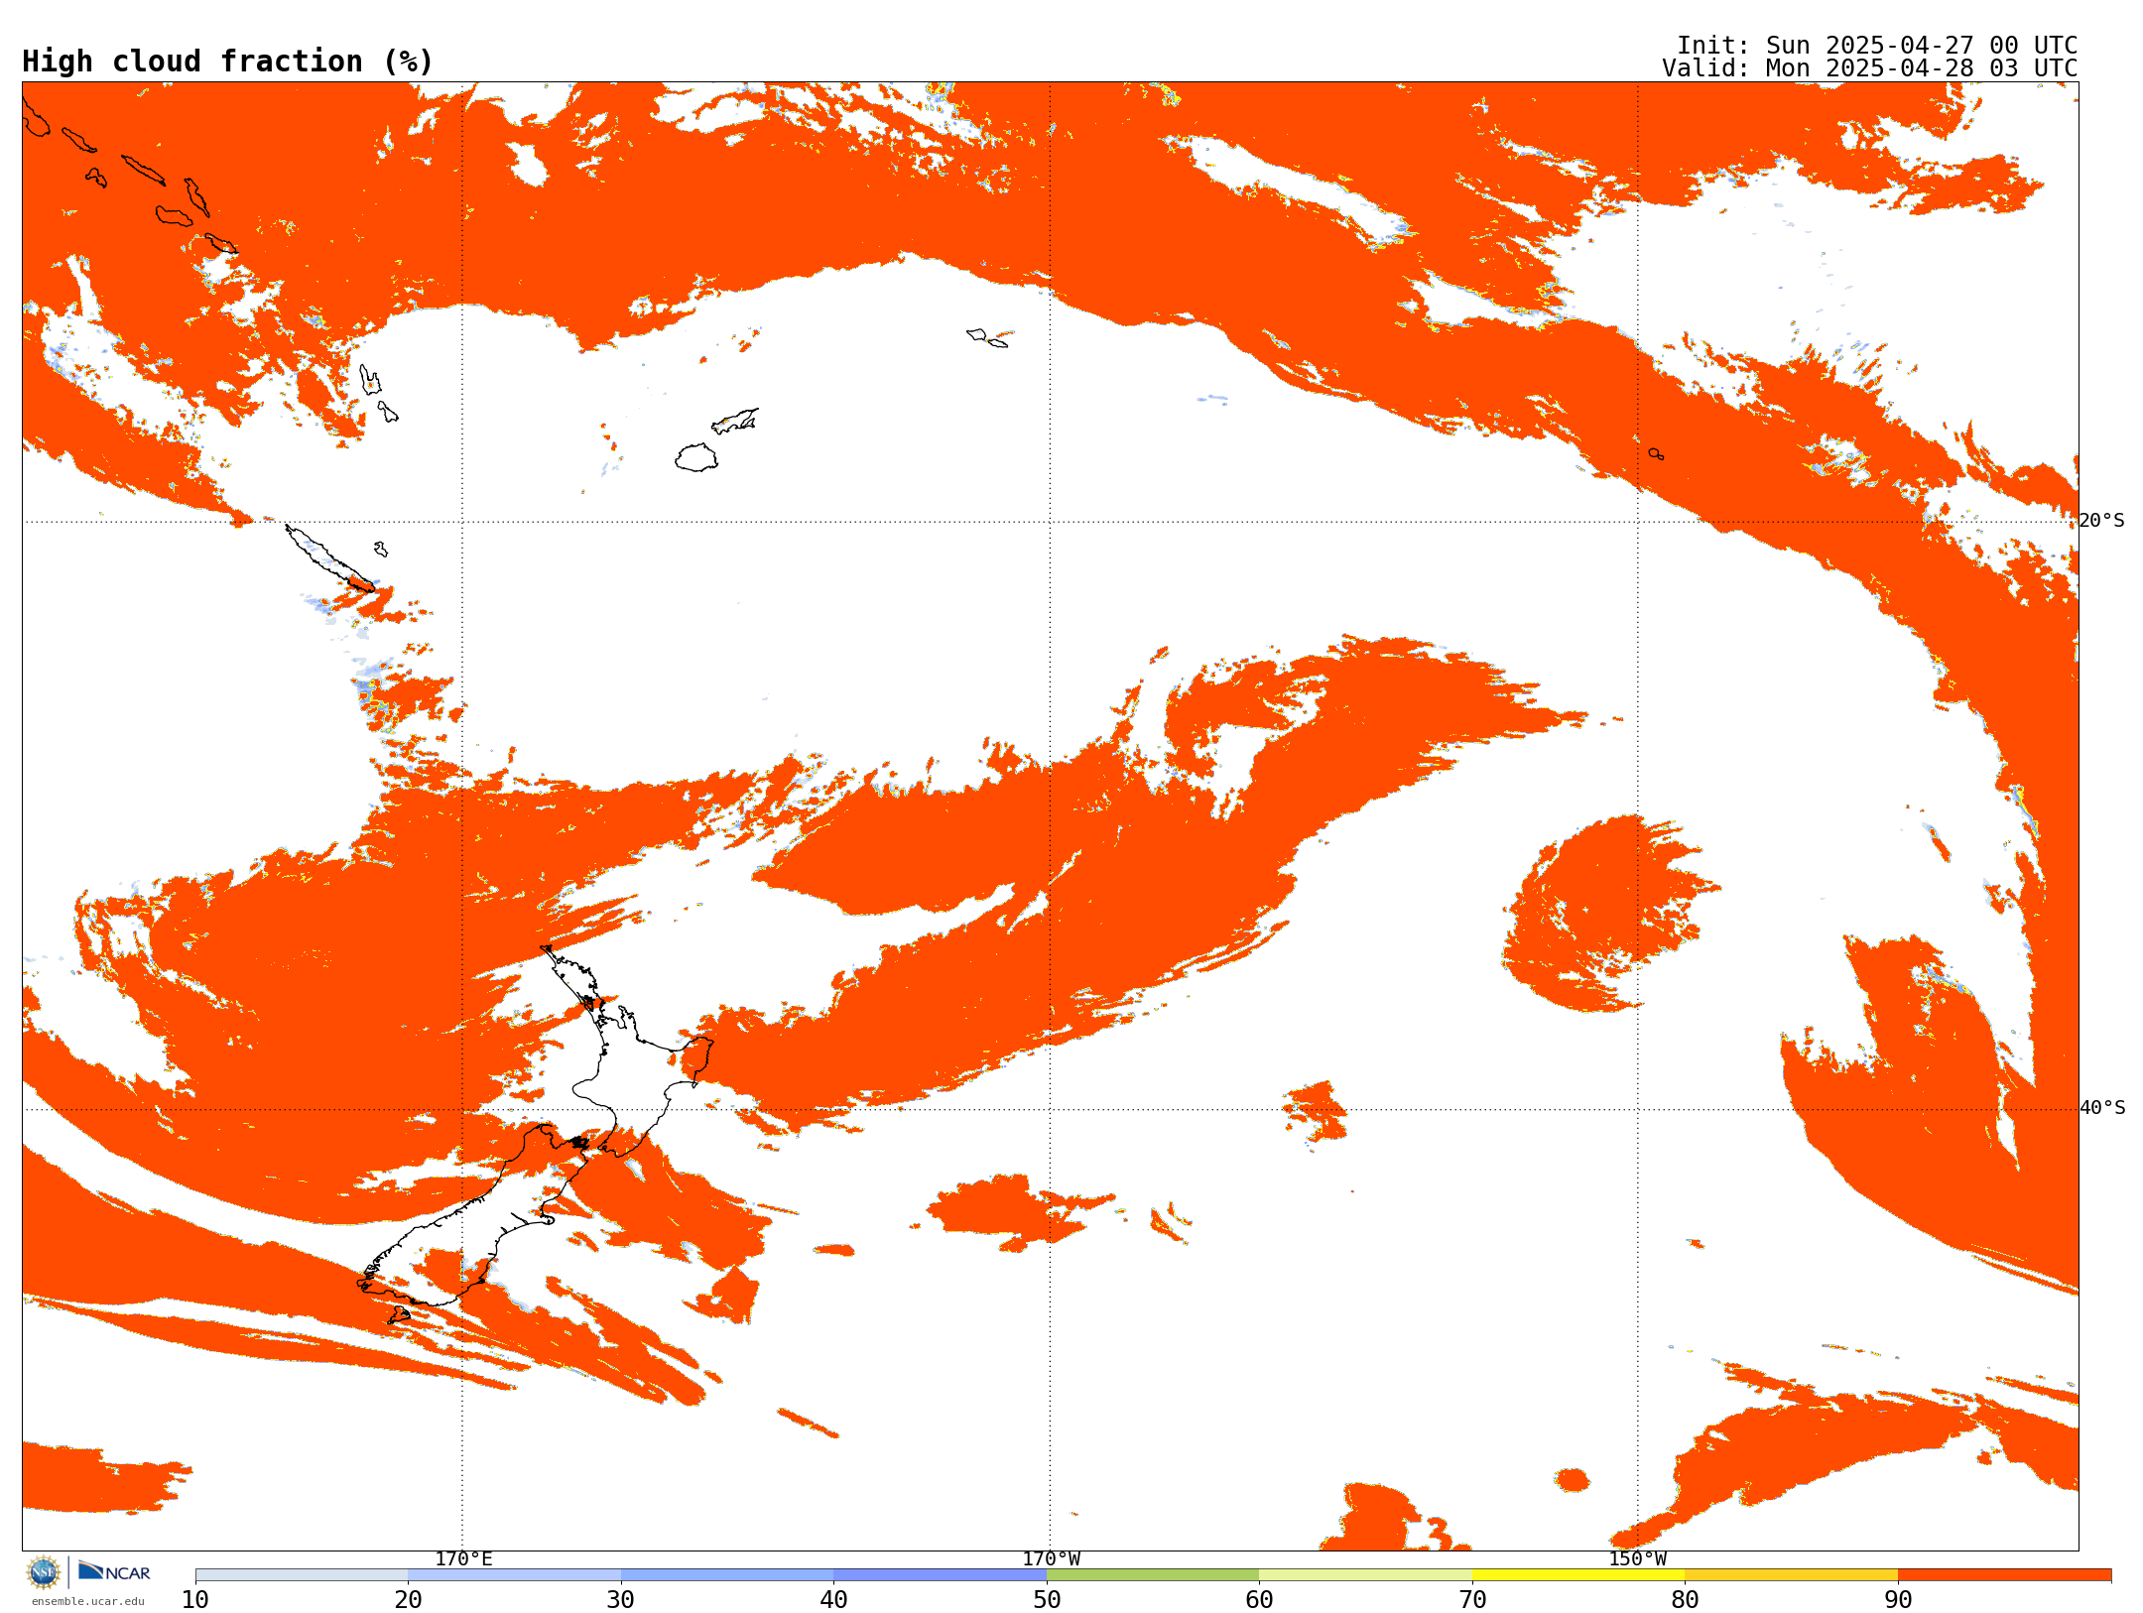Pick the gold 80-90 colorbar segment
Screen dimensions: 2143x1613
1792,1575
